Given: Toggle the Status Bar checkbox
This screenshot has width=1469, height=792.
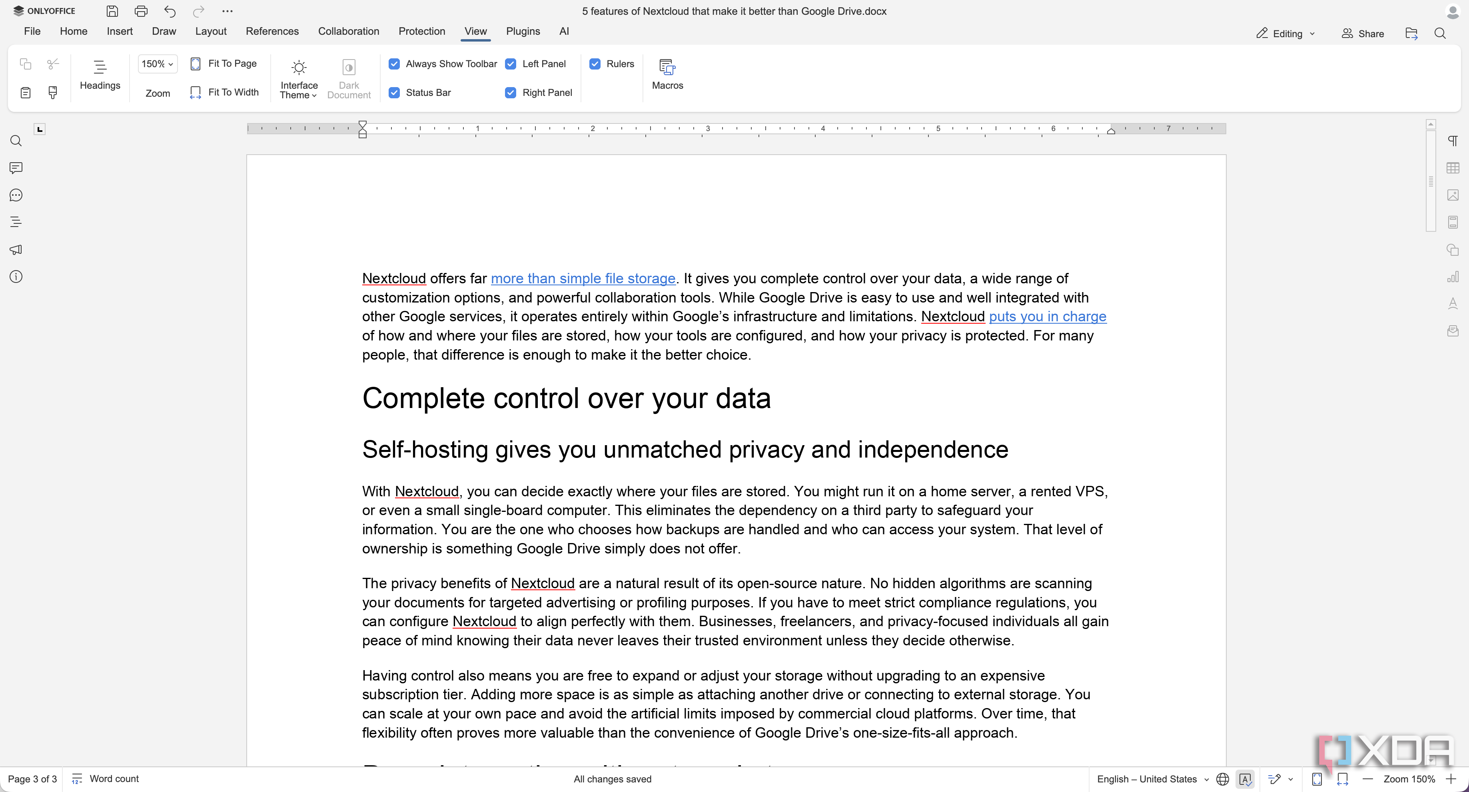Looking at the screenshot, I should (394, 92).
